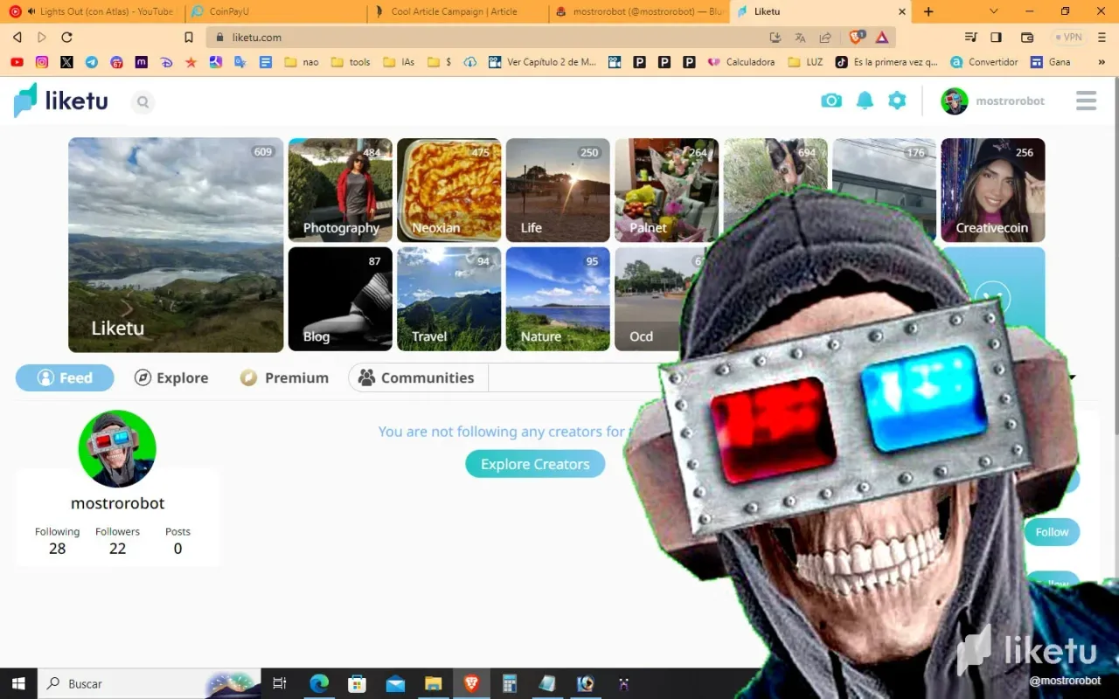
Task: Open Microsoft Store from the taskbar
Action: [x=357, y=683]
